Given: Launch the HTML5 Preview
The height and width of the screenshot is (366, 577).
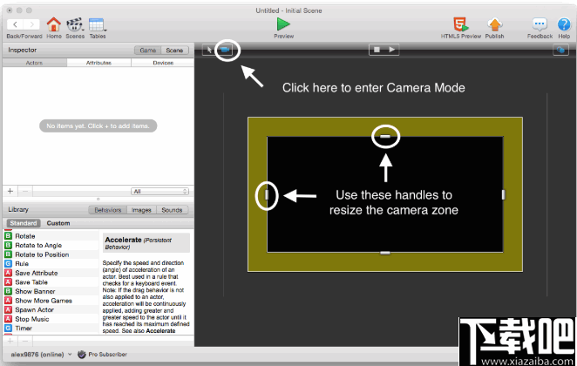Looking at the screenshot, I should click(x=460, y=24).
